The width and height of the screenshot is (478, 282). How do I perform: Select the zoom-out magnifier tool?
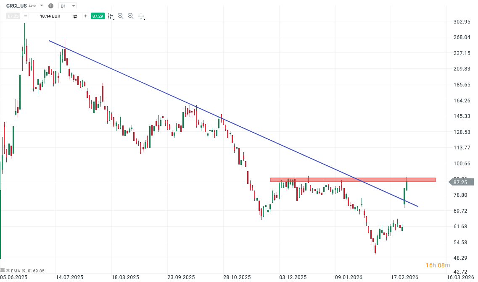121,16
